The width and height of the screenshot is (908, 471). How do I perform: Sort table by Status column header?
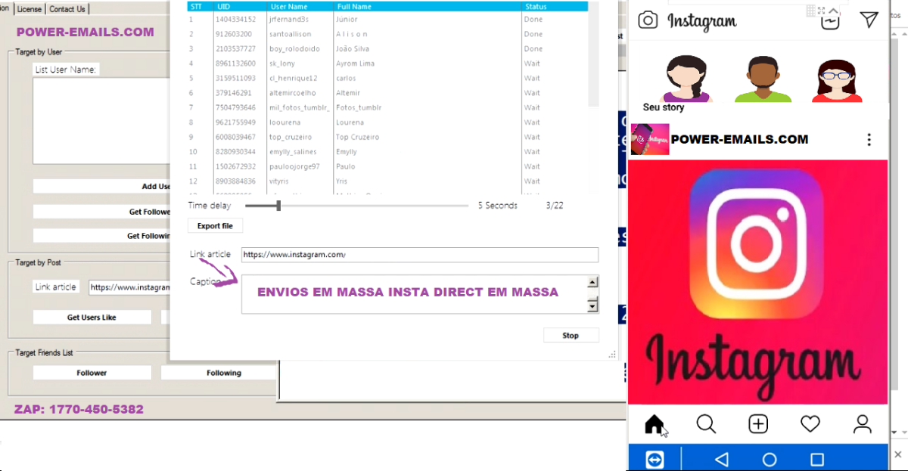point(555,6)
